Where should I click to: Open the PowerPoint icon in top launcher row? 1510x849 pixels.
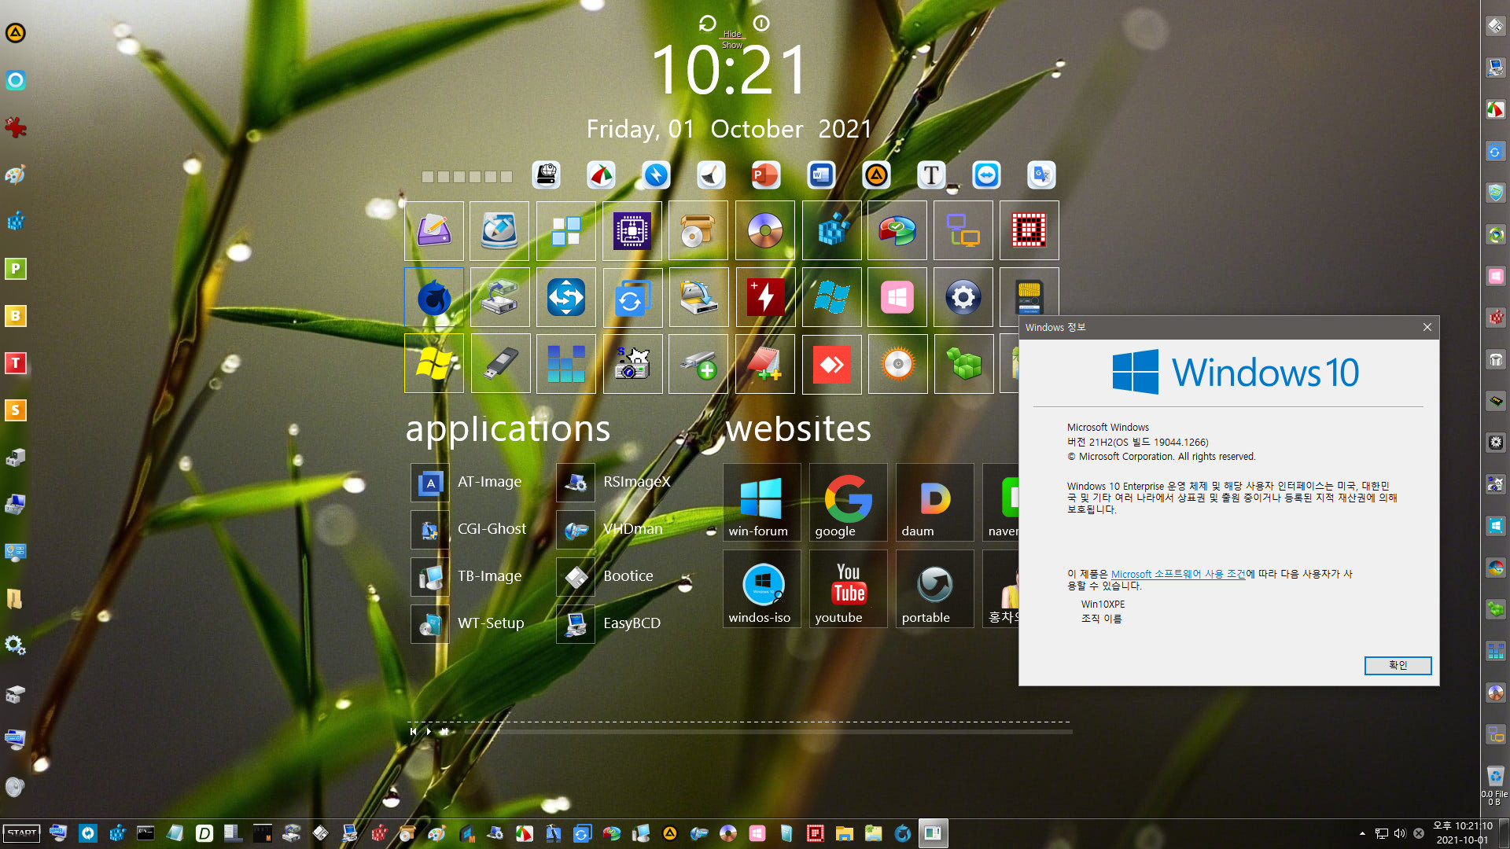tap(766, 175)
